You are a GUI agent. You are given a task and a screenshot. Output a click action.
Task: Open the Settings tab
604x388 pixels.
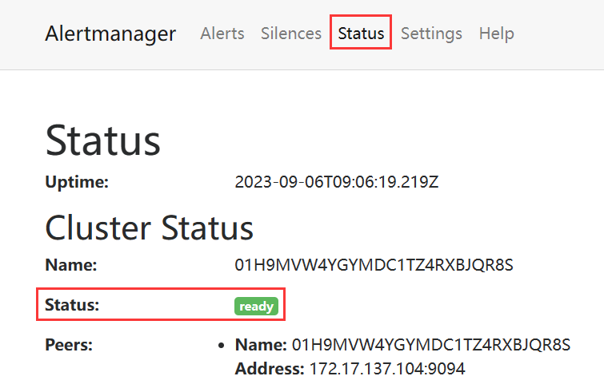click(x=431, y=34)
